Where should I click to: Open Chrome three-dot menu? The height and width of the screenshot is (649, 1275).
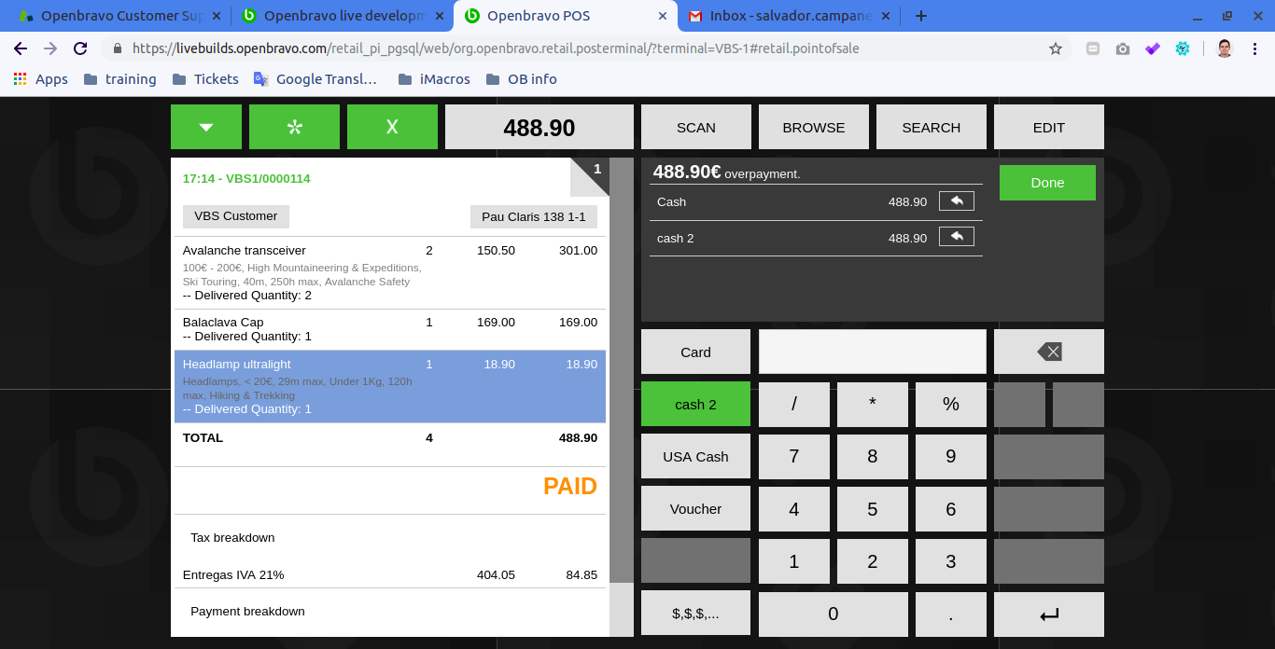coord(1254,48)
